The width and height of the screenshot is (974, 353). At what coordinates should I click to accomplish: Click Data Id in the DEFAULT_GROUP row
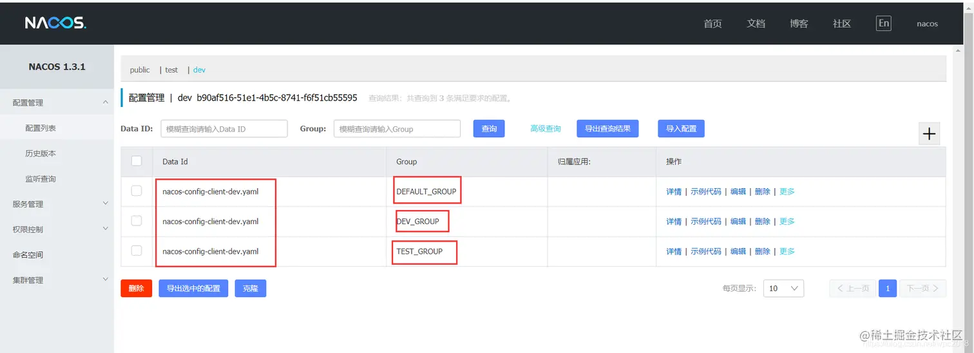pyautogui.click(x=211, y=191)
